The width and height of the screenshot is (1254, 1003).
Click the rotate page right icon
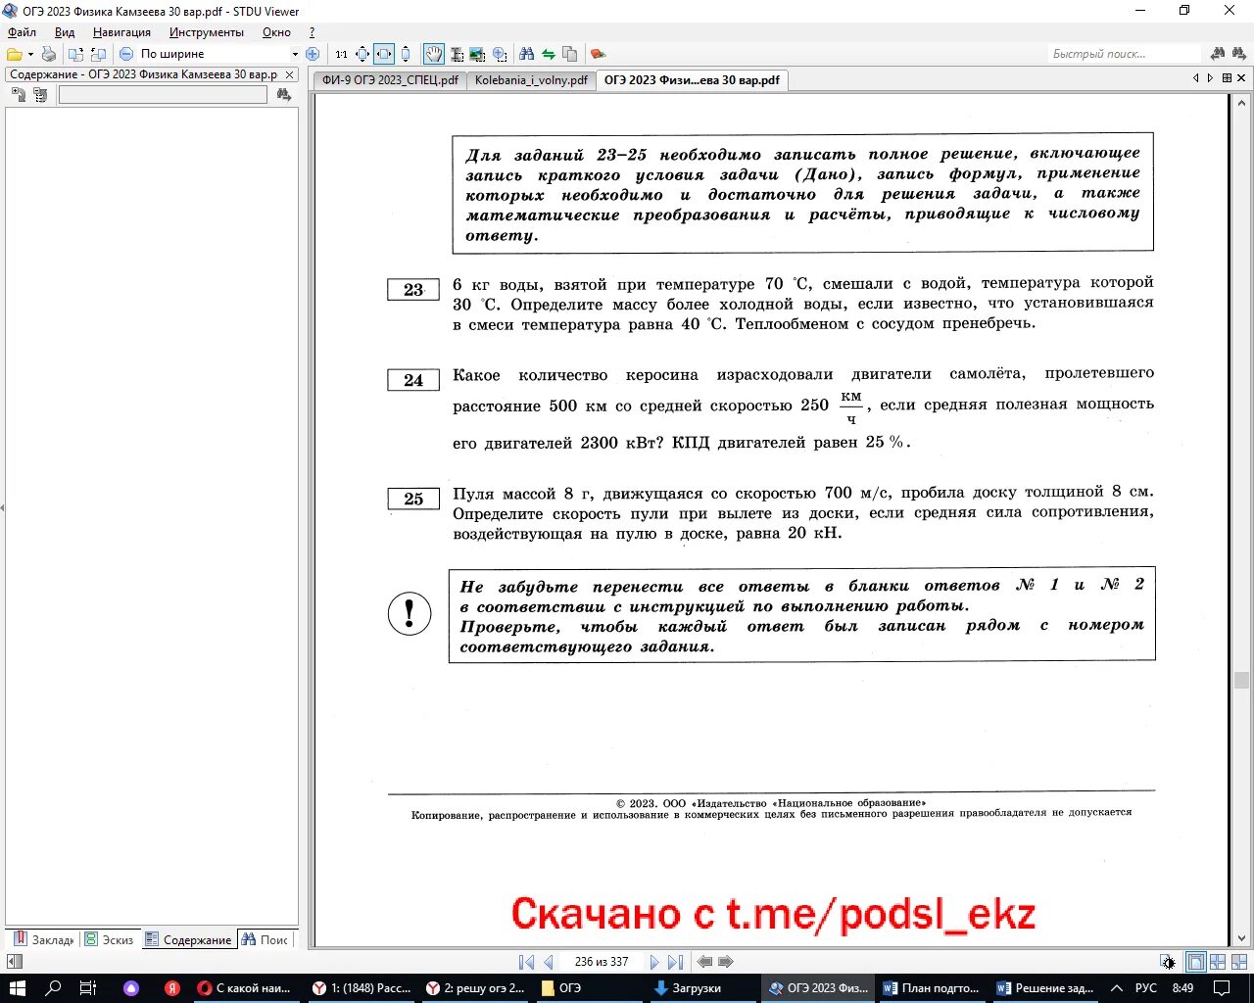coord(98,54)
